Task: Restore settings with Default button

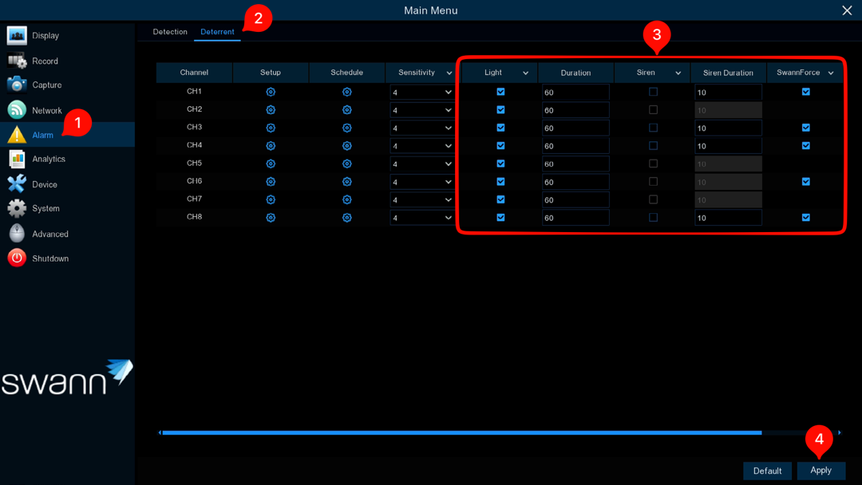Action: 768,471
